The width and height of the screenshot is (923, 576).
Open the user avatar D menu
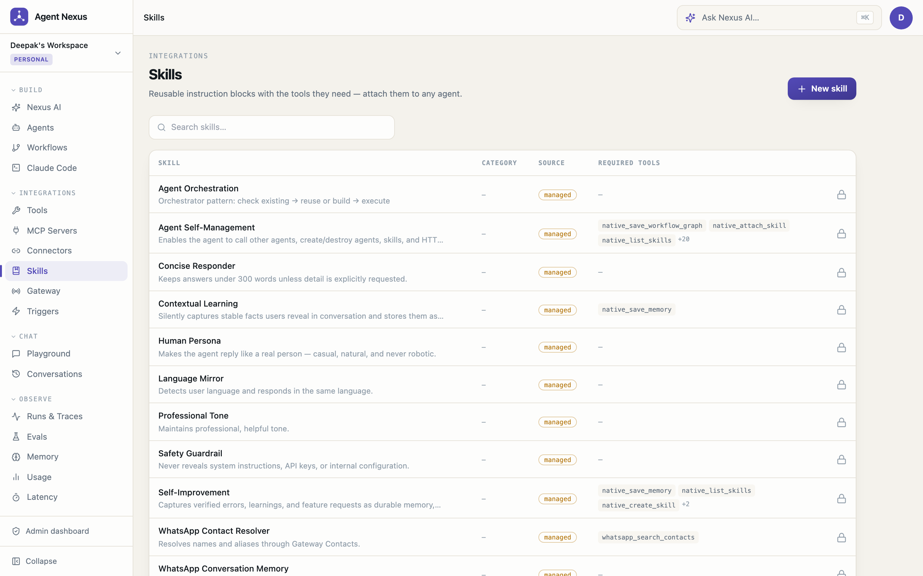pos(901,18)
